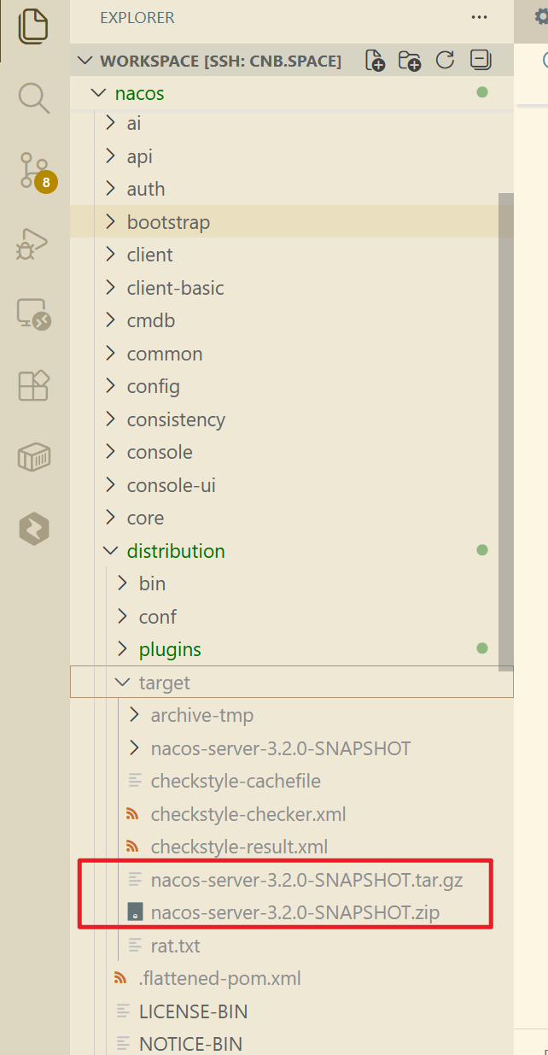Expand the nacos-server-3.2.0-SNAPSHOT folder
This screenshot has height=1055, width=548.
point(291,748)
